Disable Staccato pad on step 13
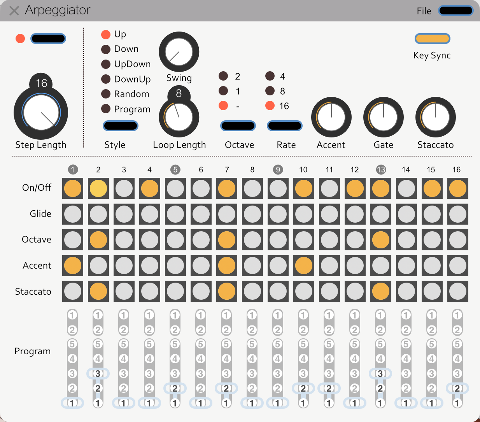 click(x=381, y=291)
